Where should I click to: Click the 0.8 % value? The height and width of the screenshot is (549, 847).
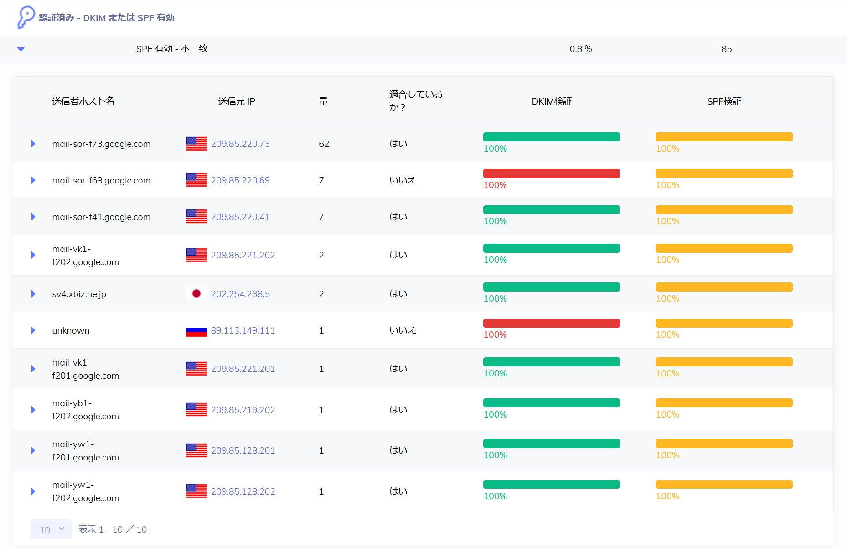[580, 49]
